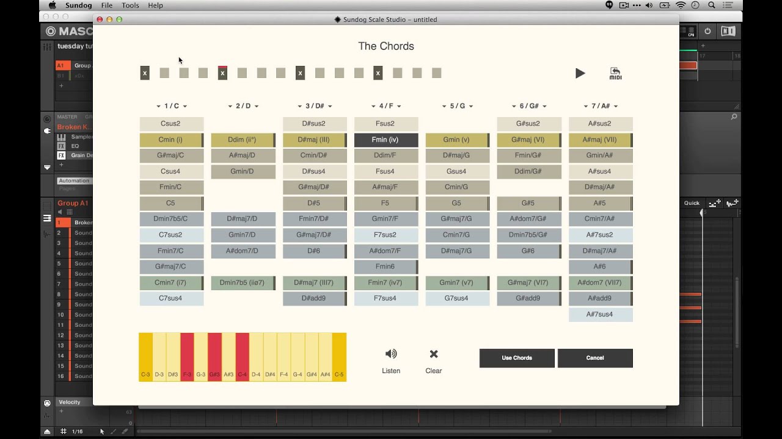Click the mixer faders icon in Maschine

[47, 46]
